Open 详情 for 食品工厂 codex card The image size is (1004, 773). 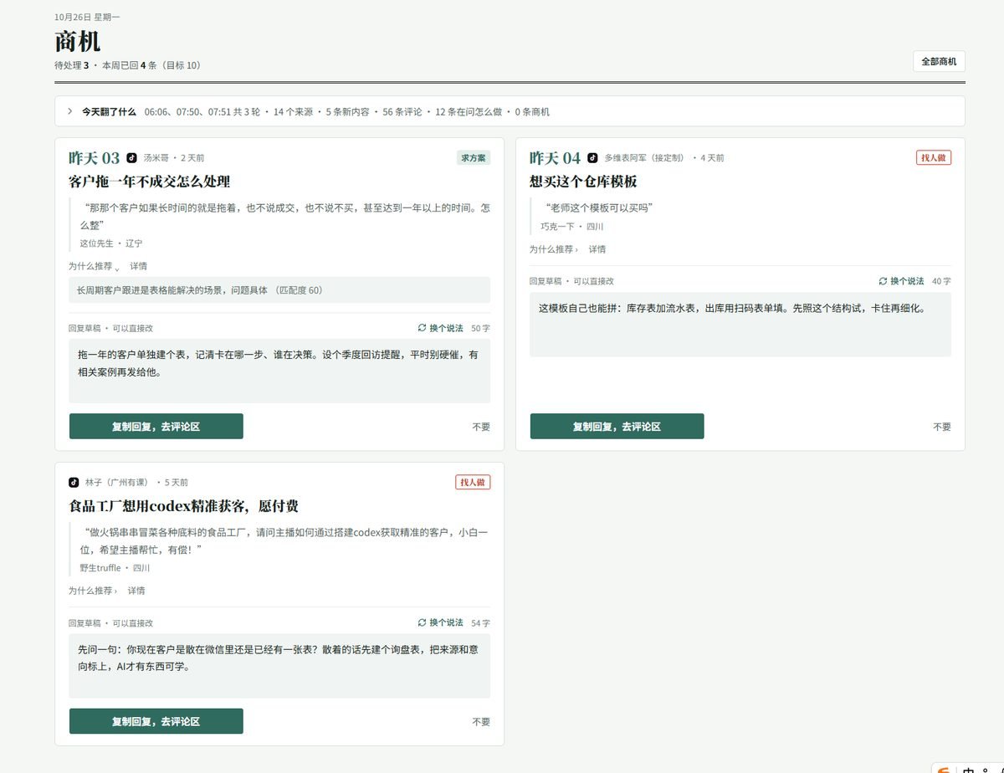pyautogui.click(x=136, y=591)
